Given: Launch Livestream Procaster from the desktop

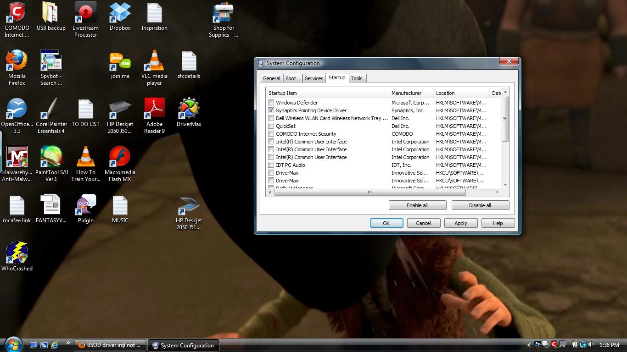Looking at the screenshot, I should click(85, 19).
